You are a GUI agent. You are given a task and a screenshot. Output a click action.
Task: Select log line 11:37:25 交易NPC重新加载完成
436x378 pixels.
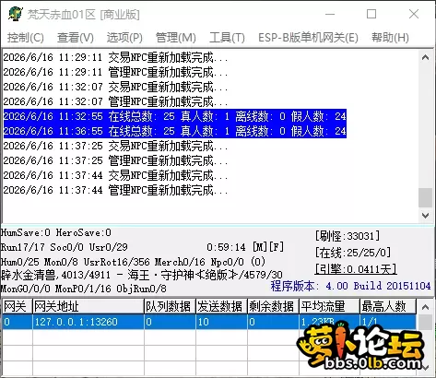116,146
